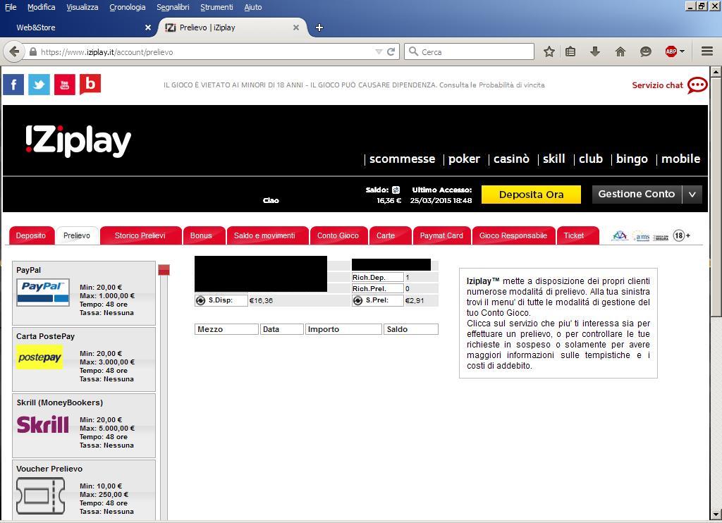Open the Conto Gioco tab
The width and height of the screenshot is (722, 523).
pos(338,235)
